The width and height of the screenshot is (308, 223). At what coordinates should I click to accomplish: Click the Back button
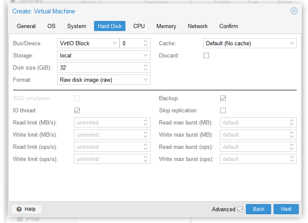click(258, 209)
